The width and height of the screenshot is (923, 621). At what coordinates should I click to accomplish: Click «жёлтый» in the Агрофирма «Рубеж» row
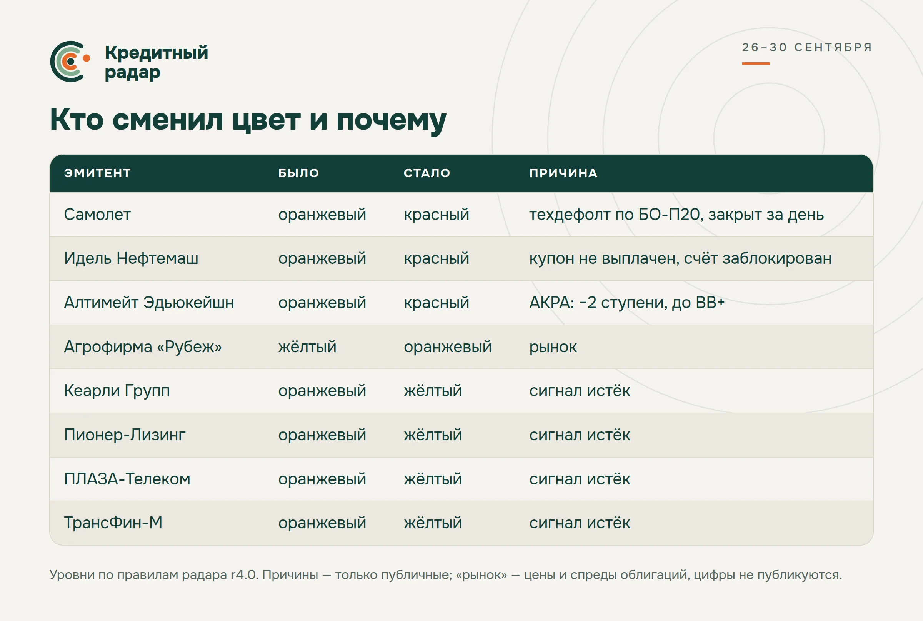point(307,347)
